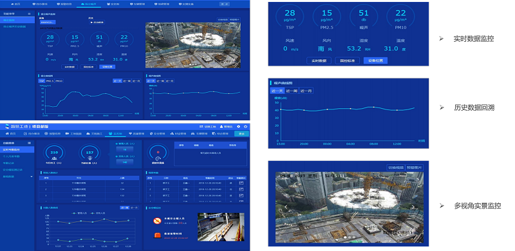Open 安全管理 shield icon in lower navigation
This screenshot has height=251, width=515.
click(151, 134)
